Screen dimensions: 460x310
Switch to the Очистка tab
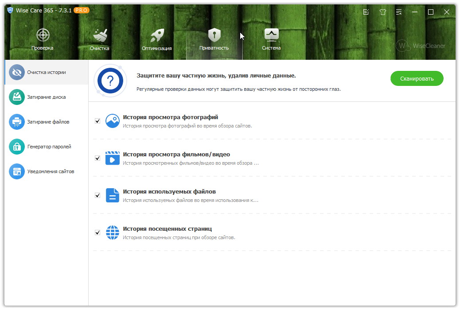(x=99, y=40)
